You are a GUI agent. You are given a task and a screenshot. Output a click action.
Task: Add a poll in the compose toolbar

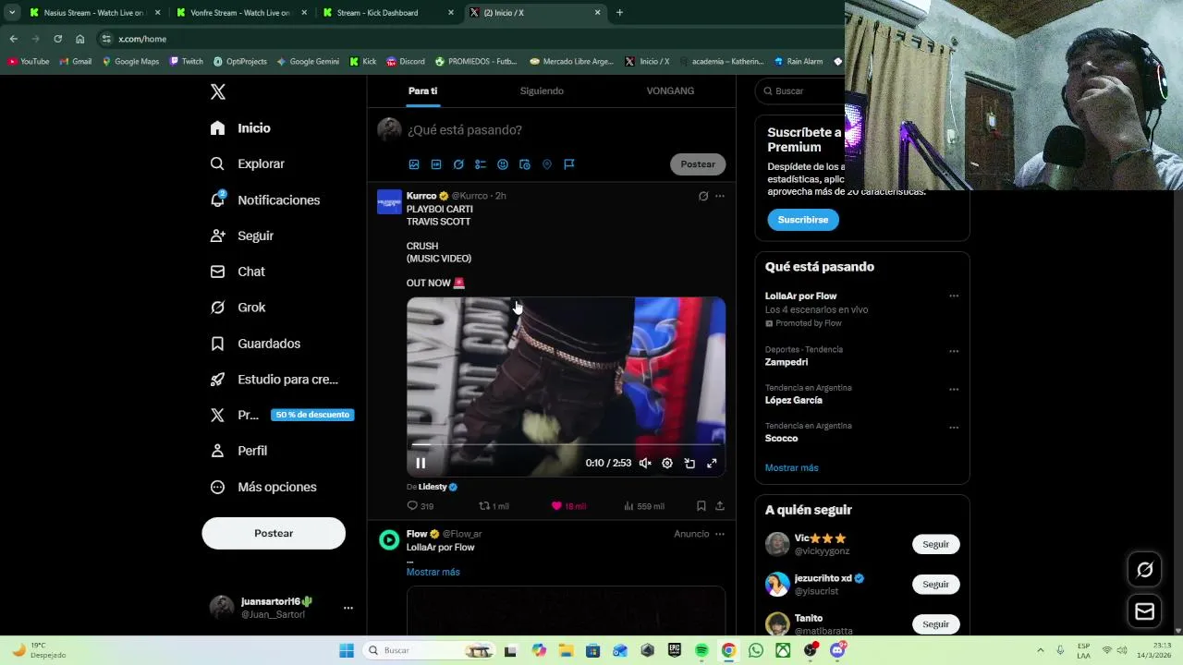[481, 164]
